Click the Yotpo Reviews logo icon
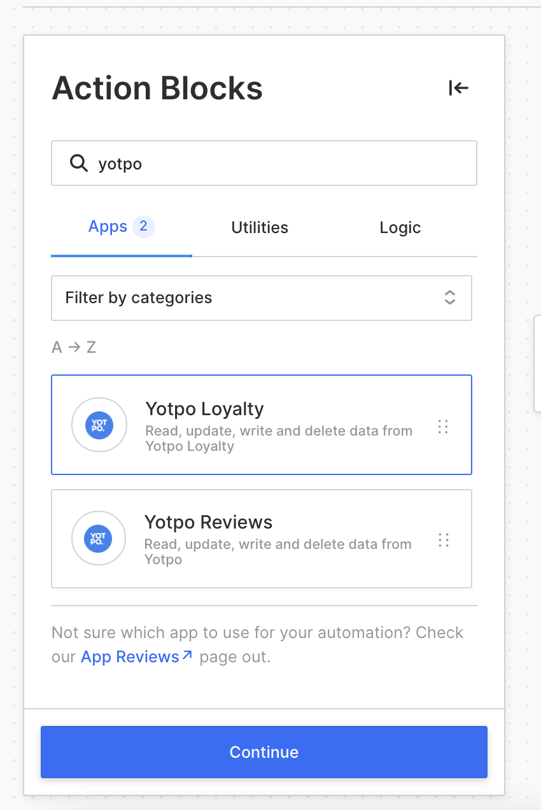This screenshot has height=810, width=541. pos(99,538)
